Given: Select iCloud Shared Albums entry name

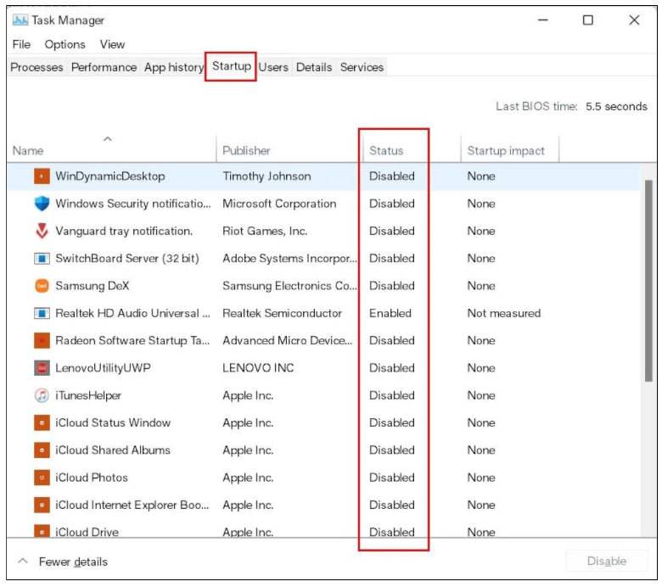Looking at the screenshot, I should (x=113, y=450).
